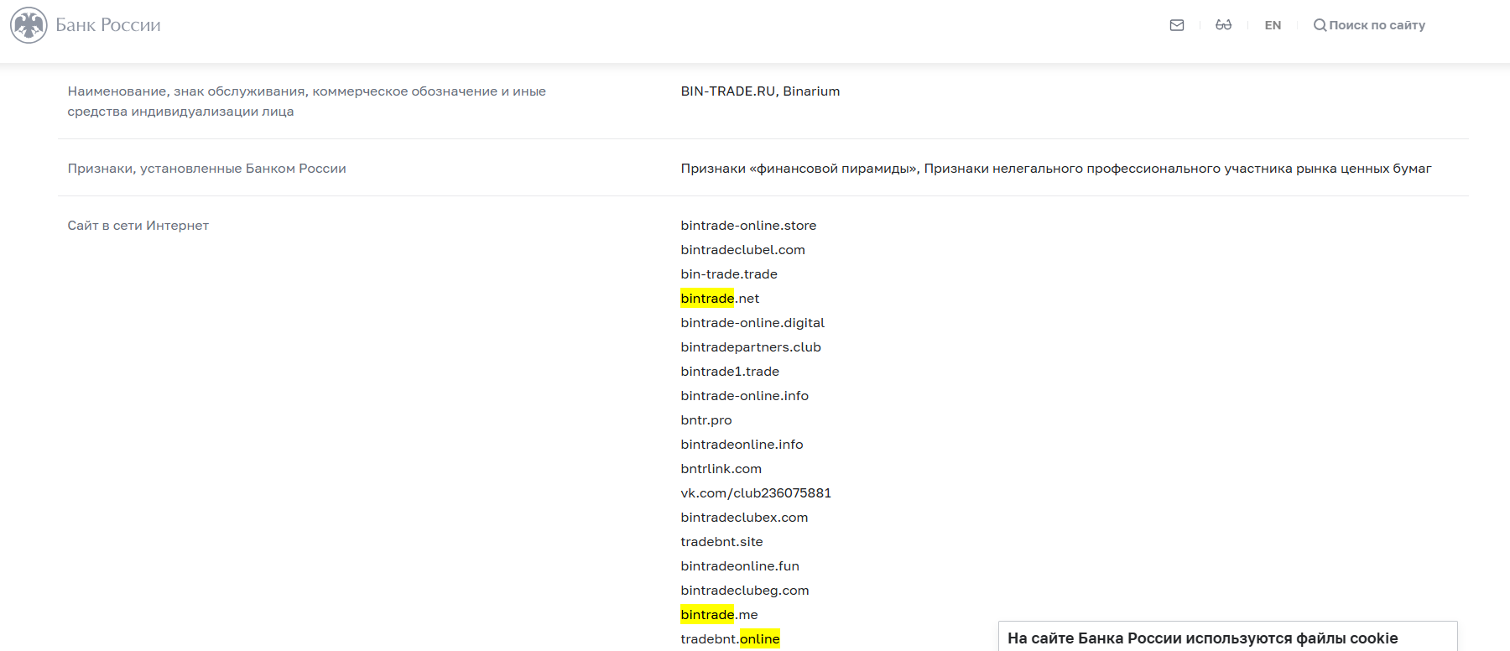Select the text bintradeclubex.com
This screenshot has height=651, width=1510.
coord(744,518)
